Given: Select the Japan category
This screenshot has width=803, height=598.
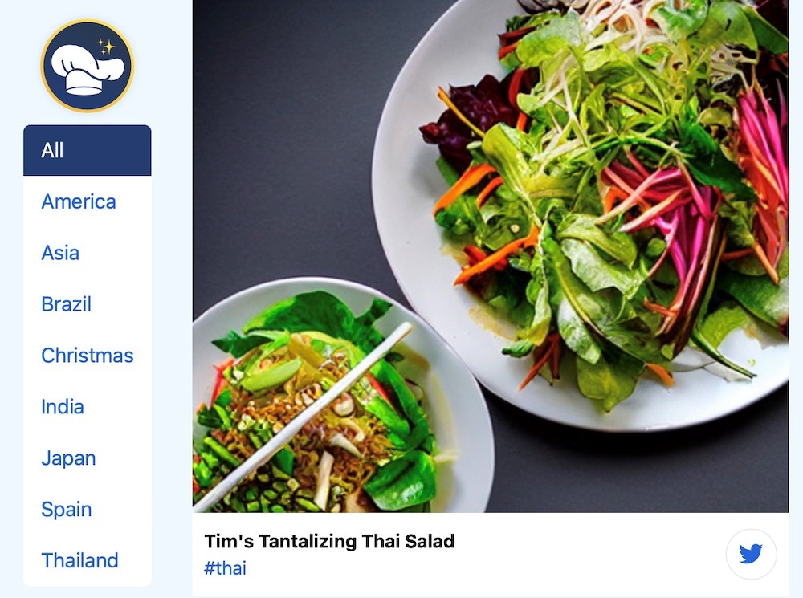Looking at the screenshot, I should [x=68, y=458].
